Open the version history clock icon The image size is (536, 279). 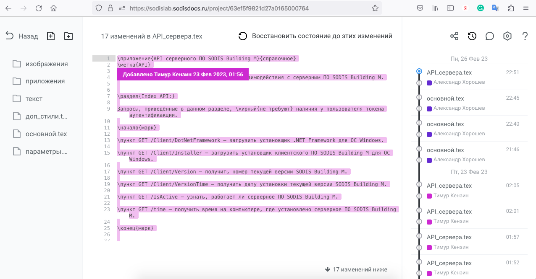[472, 36]
